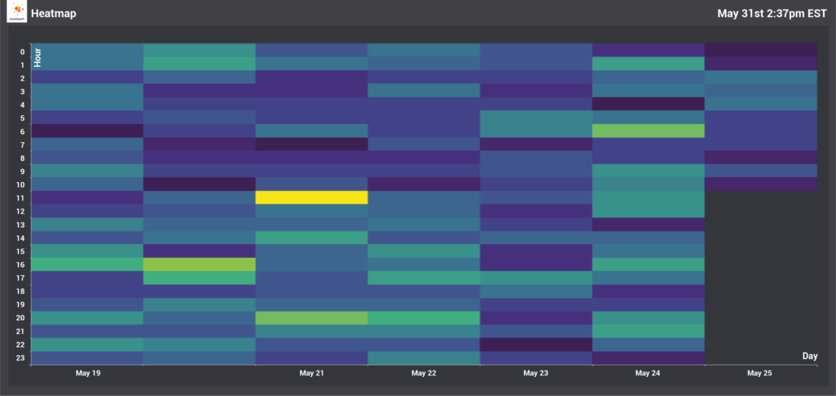This screenshot has width=836, height=396.
Task: Click the green May 22 cell at hour 20
Action: click(x=423, y=318)
